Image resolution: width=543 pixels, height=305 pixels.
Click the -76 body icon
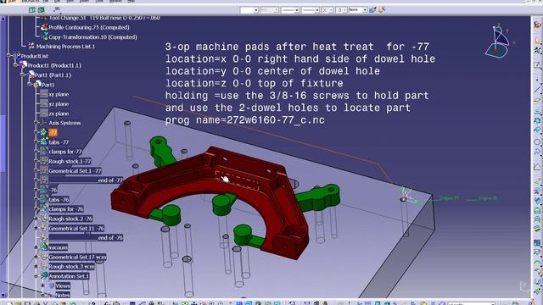(x=44, y=190)
